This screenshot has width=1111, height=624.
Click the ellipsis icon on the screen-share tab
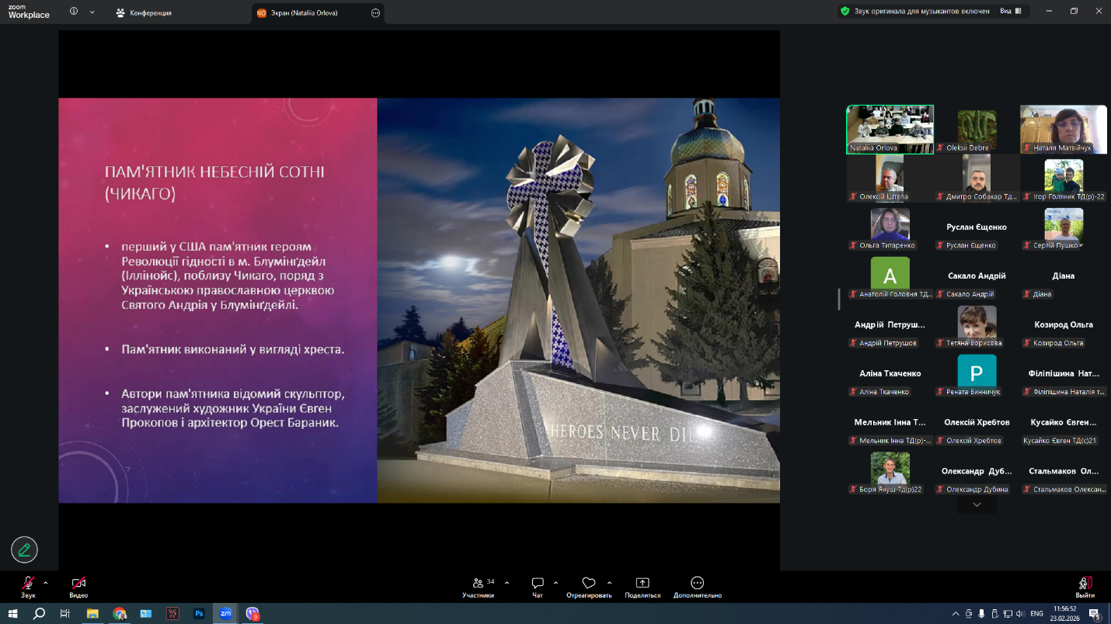point(375,13)
